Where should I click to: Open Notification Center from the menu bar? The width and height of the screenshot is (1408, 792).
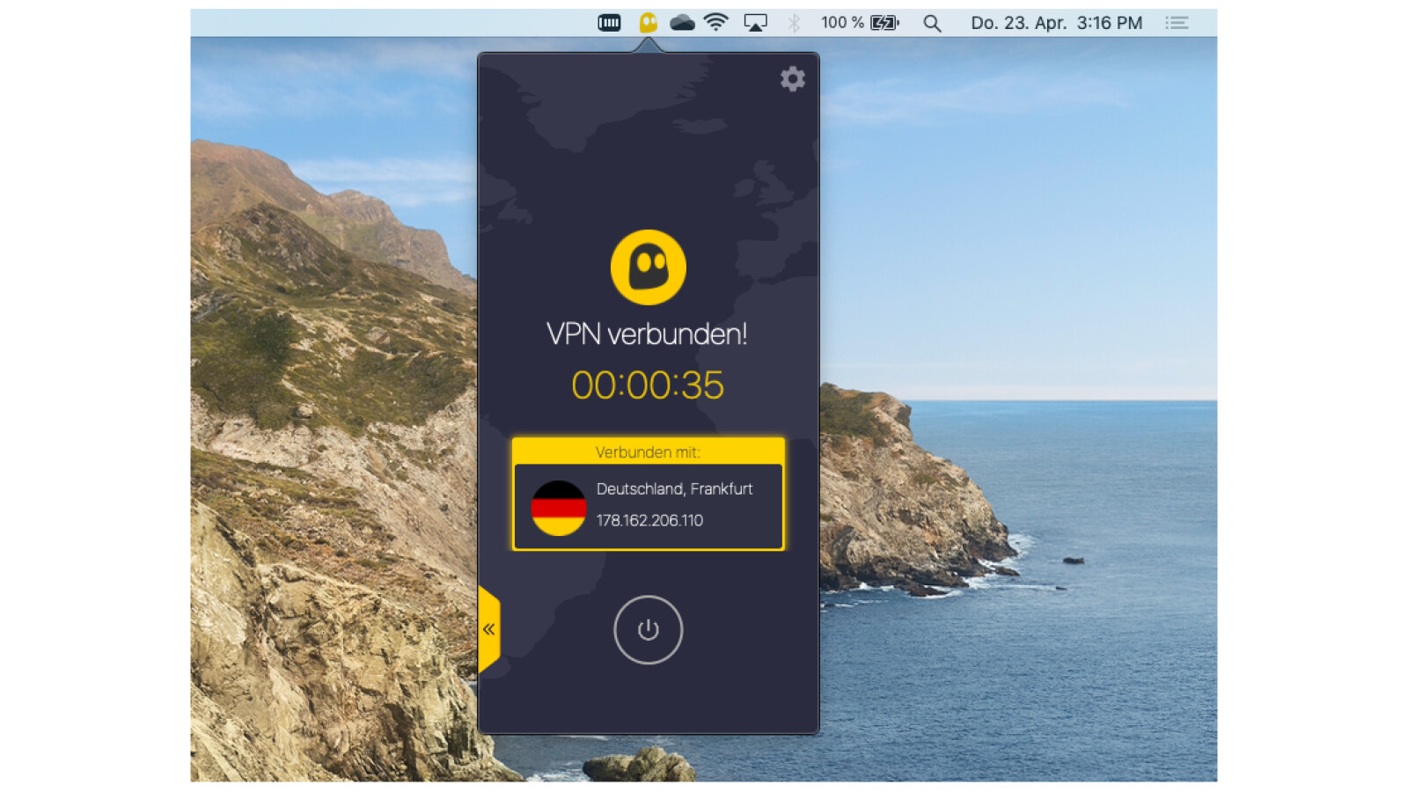click(1177, 22)
